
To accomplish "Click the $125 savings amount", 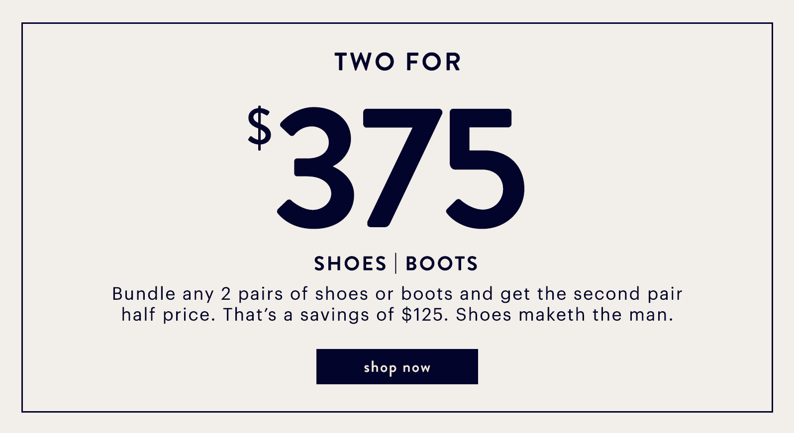I will coord(422,315).
